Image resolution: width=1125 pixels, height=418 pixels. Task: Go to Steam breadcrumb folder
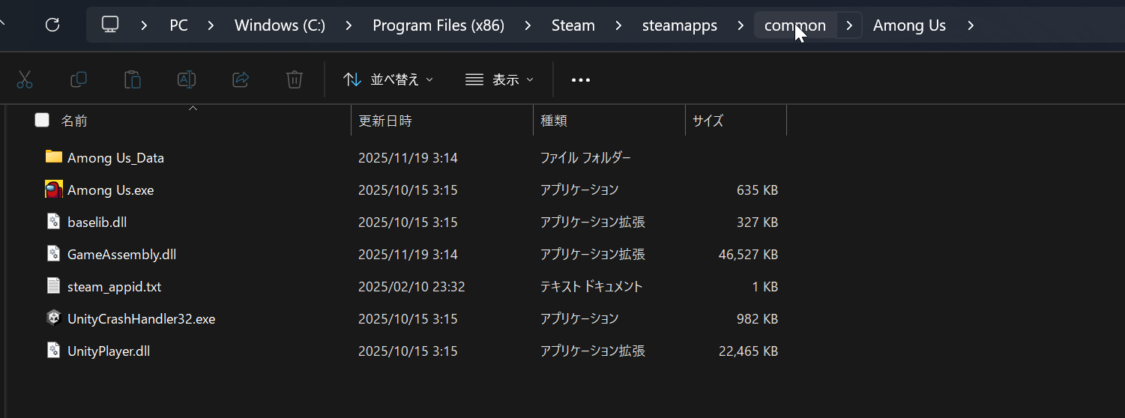(573, 25)
